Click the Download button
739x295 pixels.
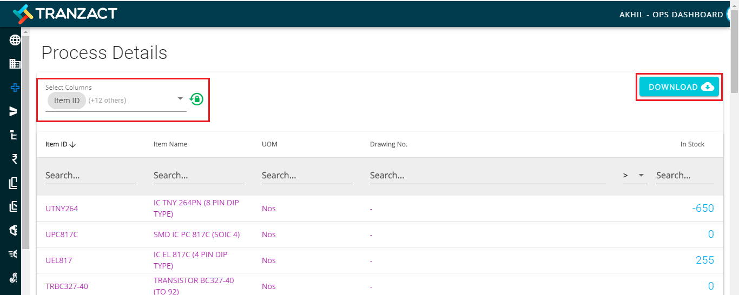coord(679,87)
